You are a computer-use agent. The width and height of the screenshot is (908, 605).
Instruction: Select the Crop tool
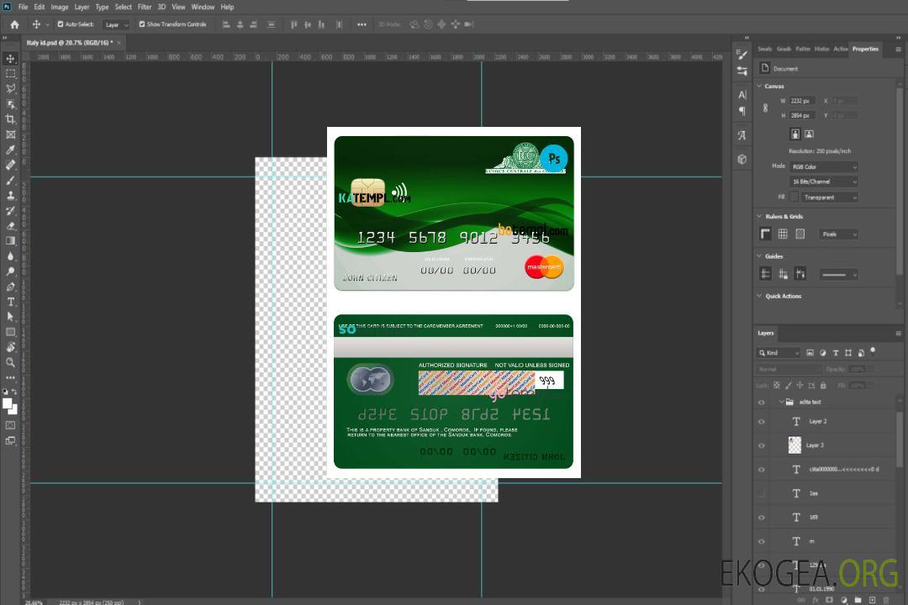(x=10, y=119)
